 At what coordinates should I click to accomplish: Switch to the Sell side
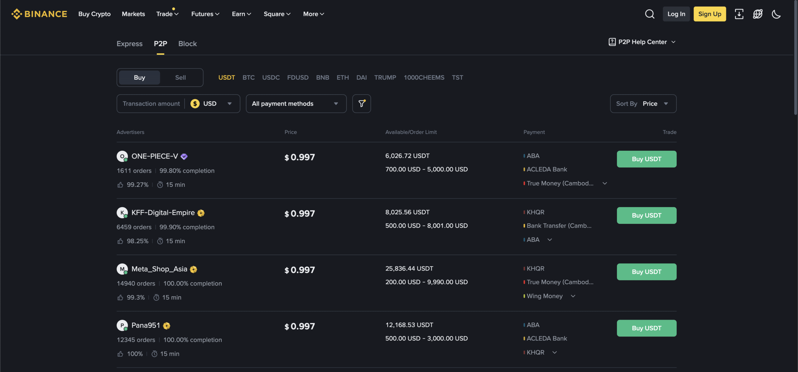[x=180, y=77]
